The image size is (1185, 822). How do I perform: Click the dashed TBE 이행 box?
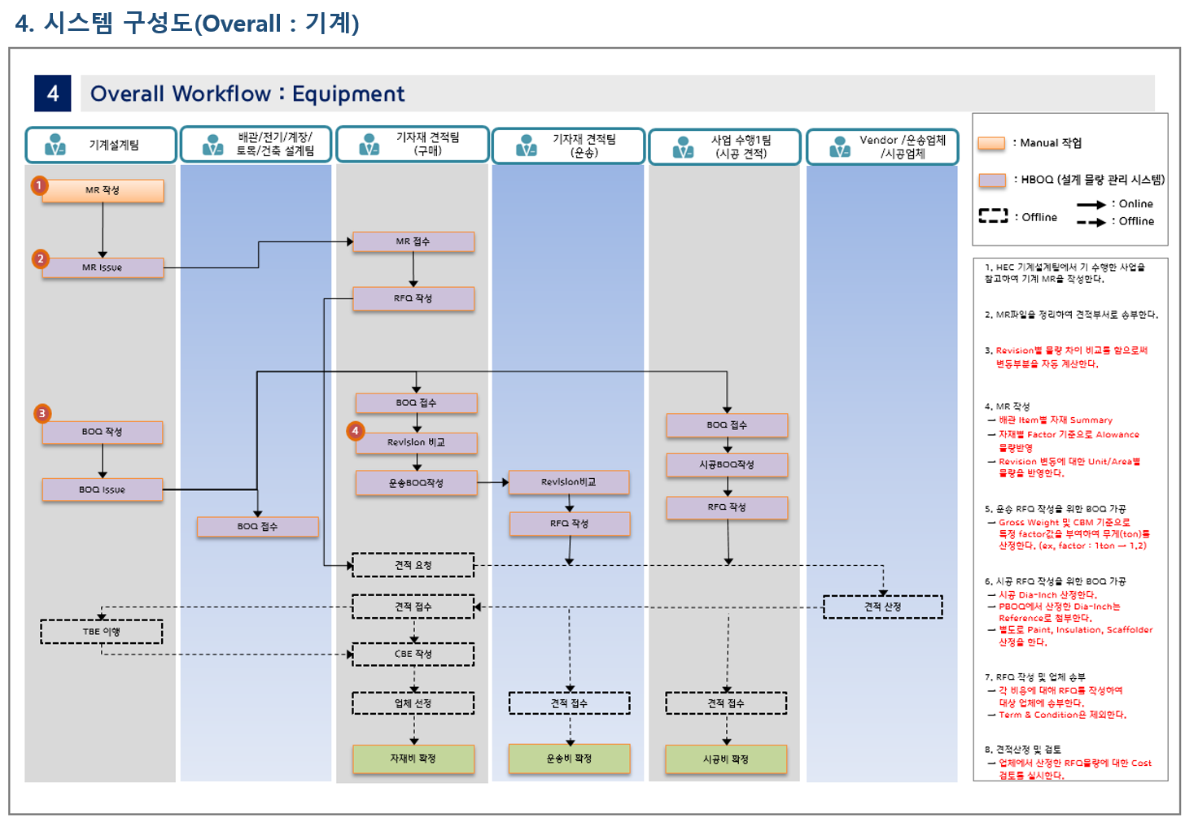[102, 632]
